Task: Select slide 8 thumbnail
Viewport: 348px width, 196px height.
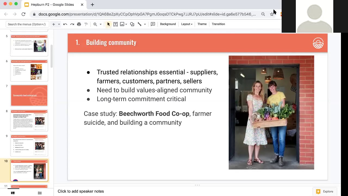Action: 29,121
